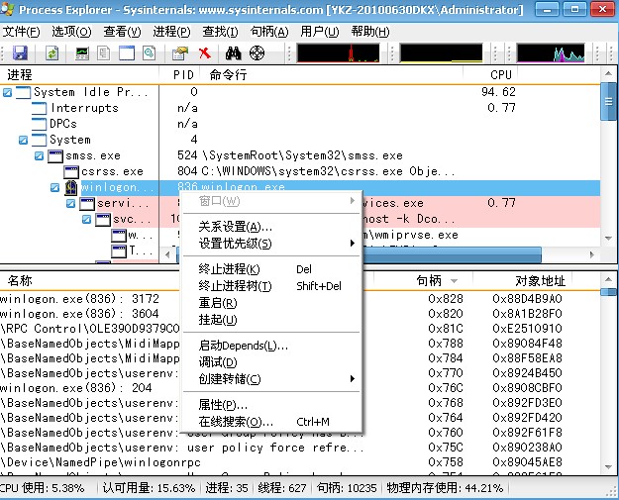The width and height of the screenshot is (619, 500).
Task: Select 启动Depends(L)... menu entry
Action: [x=272, y=346]
